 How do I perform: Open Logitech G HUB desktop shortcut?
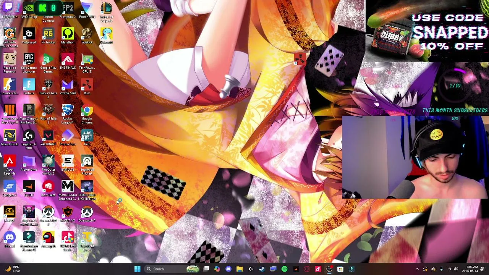(29, 140)
